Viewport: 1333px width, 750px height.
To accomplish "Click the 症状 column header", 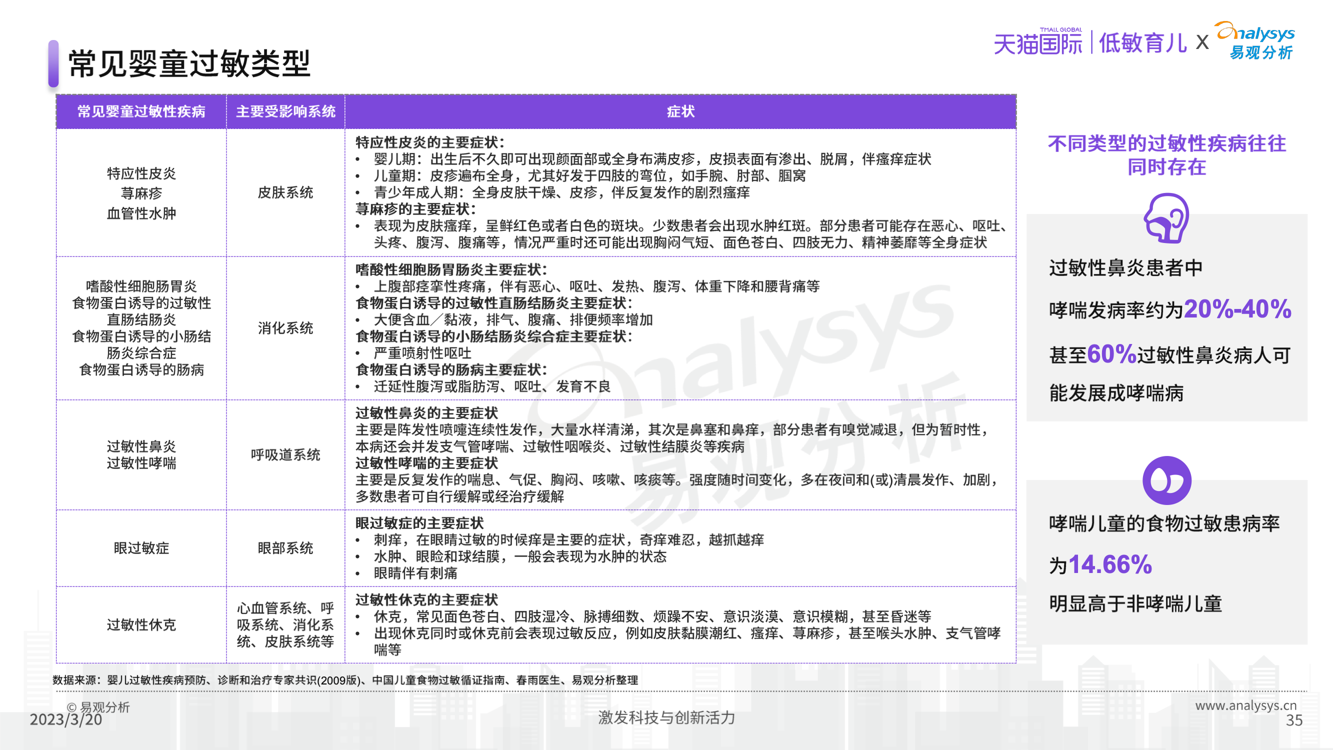I will 680,111.
